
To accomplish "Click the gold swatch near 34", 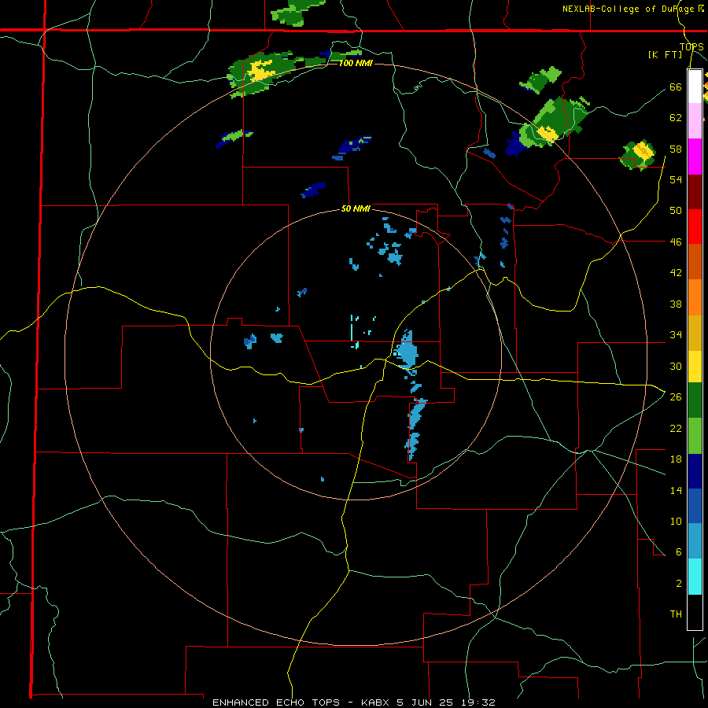I will pos(695,333).
